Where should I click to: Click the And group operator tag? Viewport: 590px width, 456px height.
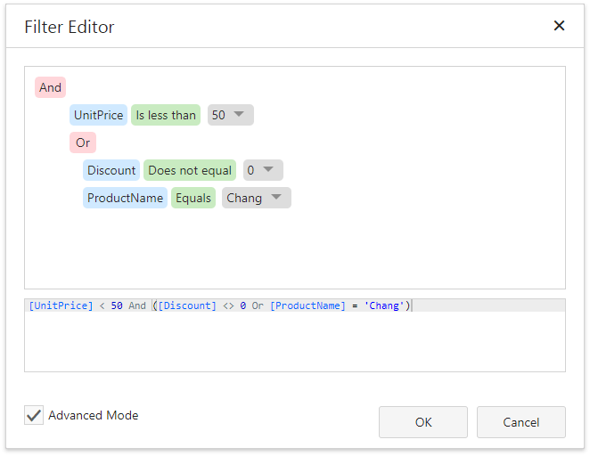click(50, 87)
